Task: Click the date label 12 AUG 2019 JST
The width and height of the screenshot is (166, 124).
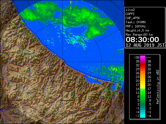Action: click(145, 45)
